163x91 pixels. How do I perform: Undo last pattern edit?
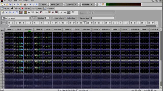point(46,12)
